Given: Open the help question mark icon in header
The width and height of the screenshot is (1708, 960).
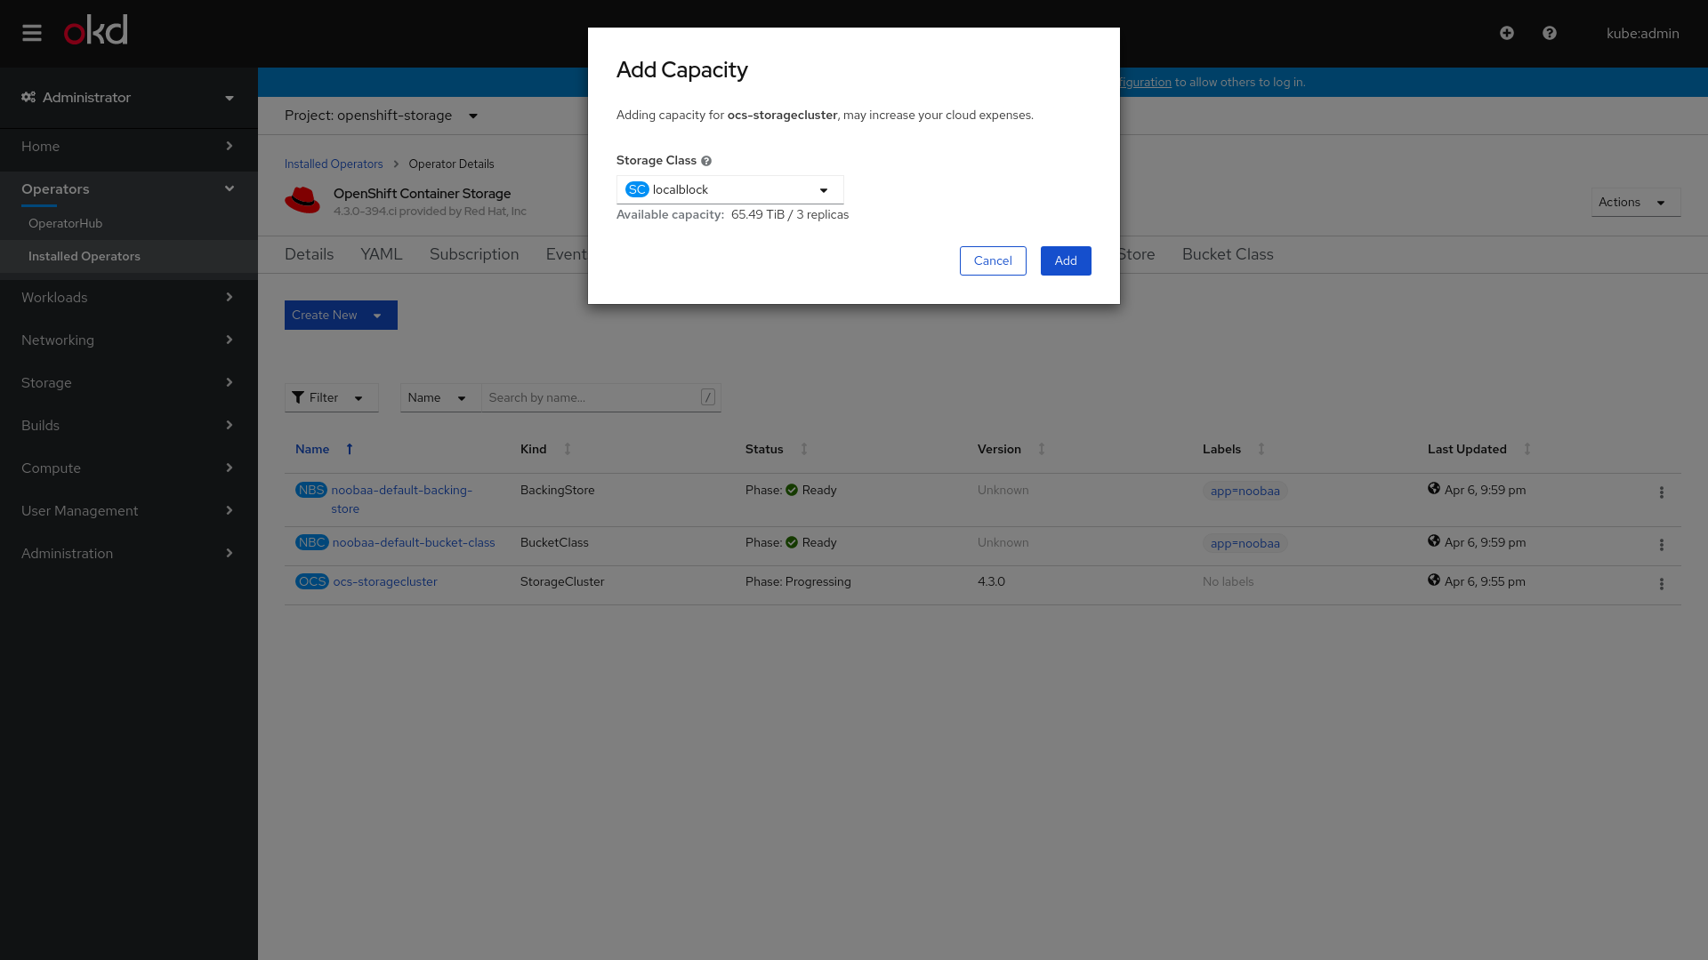Looking at the screenshot, I should coord(1549,33).
